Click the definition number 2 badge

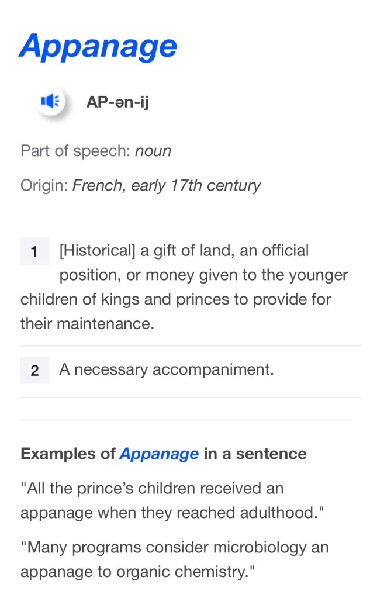tap(34, 370)
